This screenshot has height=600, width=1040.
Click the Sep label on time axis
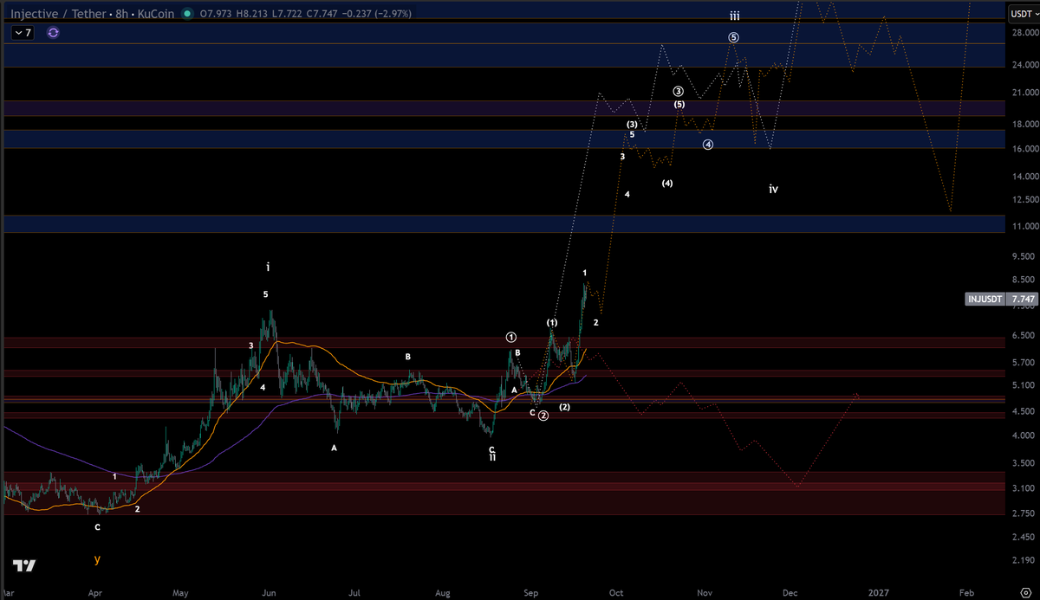pyautogui.click(x=531, y=593)
